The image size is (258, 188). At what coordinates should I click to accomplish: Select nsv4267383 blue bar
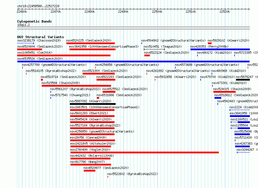point(243,146)
